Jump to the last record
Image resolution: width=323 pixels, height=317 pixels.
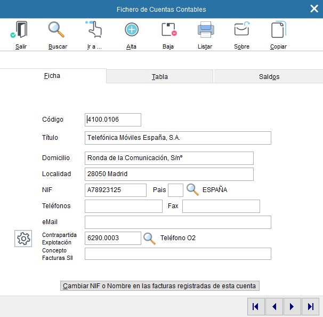click(x=310, y=306)
